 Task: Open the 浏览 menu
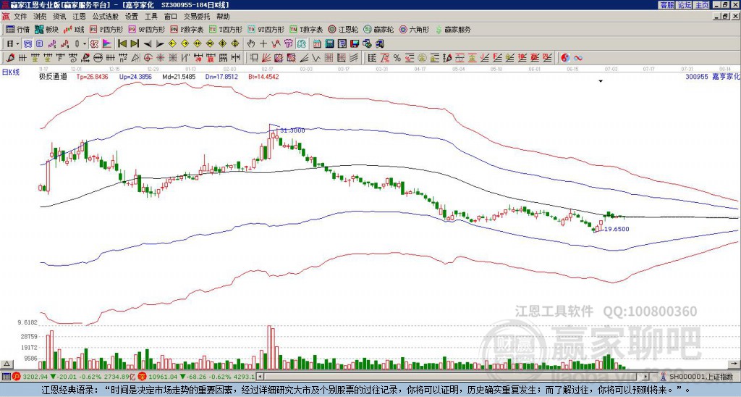(40, 17)
